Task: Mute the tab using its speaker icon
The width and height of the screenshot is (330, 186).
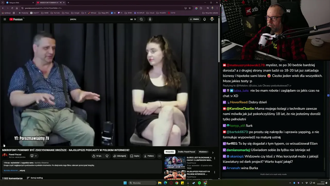Action: [61, 3]
